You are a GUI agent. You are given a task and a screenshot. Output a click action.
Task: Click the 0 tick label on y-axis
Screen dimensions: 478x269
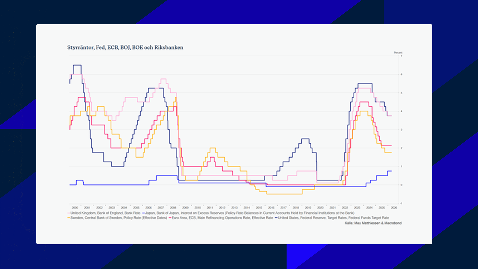401,185
